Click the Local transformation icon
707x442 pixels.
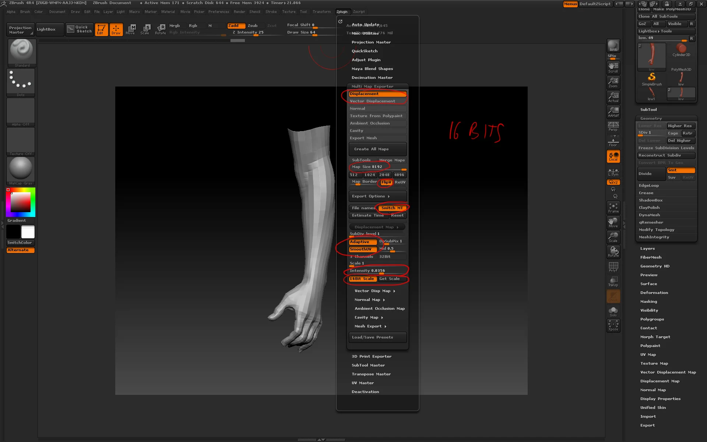613,156
